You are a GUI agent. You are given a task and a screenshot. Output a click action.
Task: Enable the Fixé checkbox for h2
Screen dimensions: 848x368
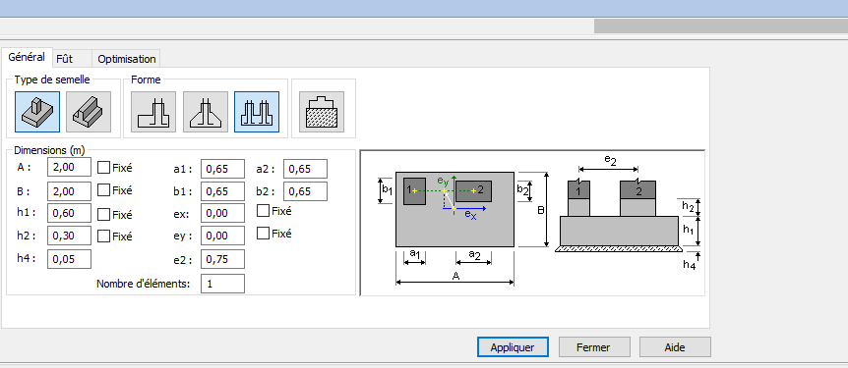(104, 236)
